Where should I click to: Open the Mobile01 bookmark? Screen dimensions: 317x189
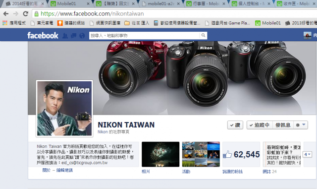tap(268, 23)
